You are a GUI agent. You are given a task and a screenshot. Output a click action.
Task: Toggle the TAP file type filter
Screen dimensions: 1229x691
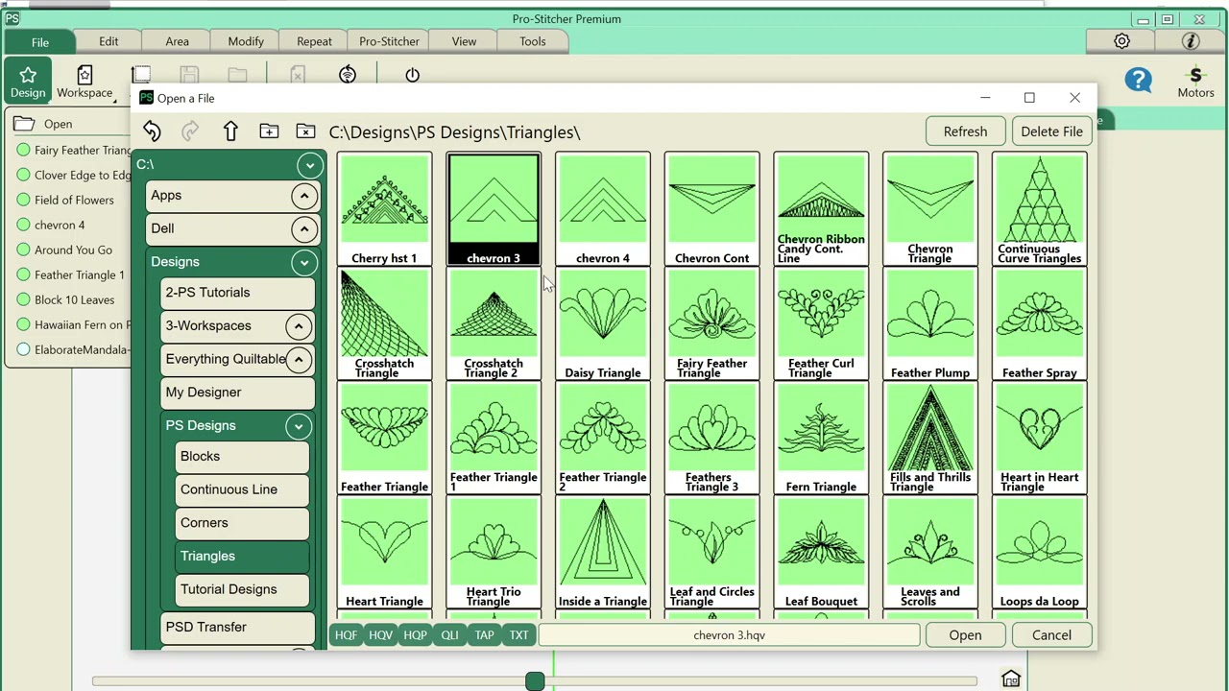(x=484, y=634)
